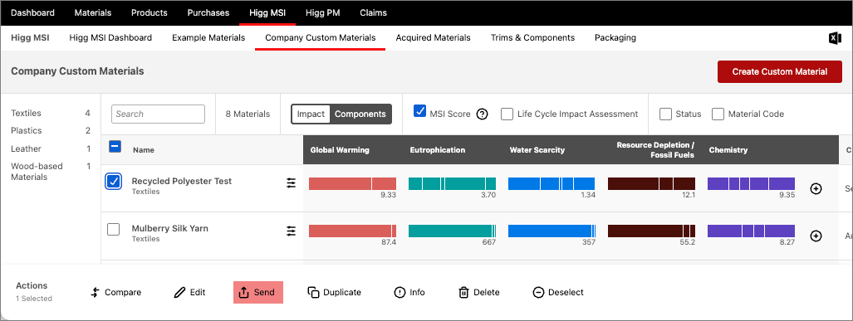
Task: Toggle select-all checkbox in Name header
Action: [x=115, y=147]
